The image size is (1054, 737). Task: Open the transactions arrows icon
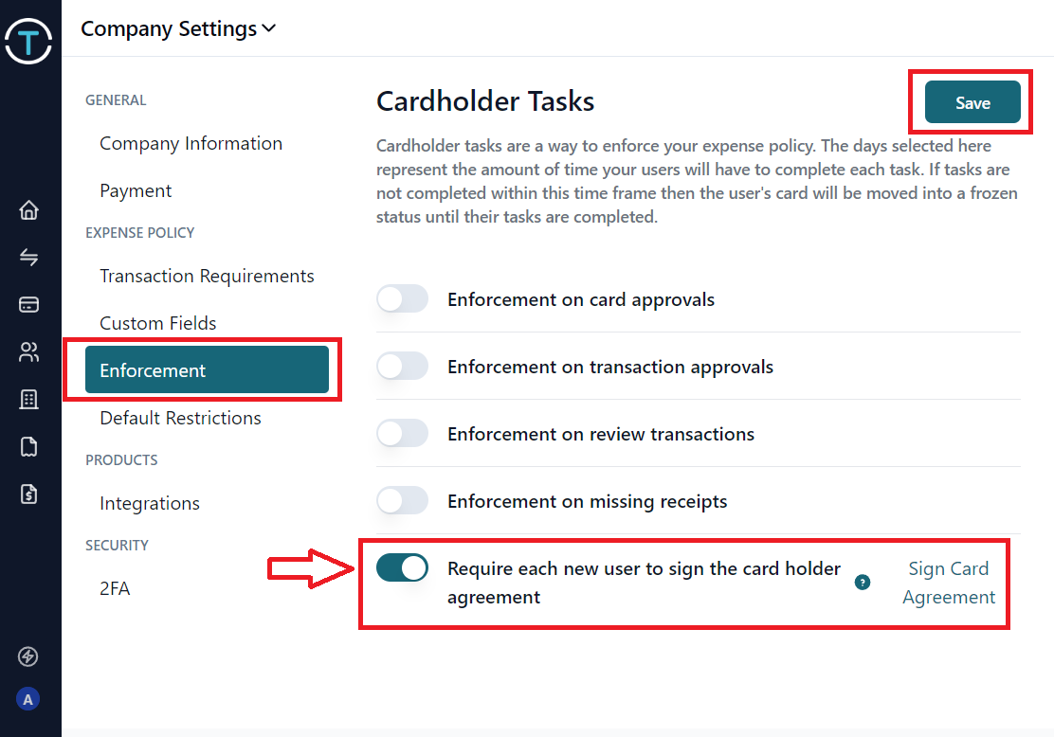[x=28, y=257]
